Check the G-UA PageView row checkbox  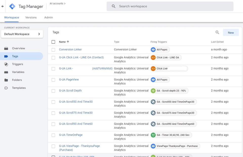(53, 80)
